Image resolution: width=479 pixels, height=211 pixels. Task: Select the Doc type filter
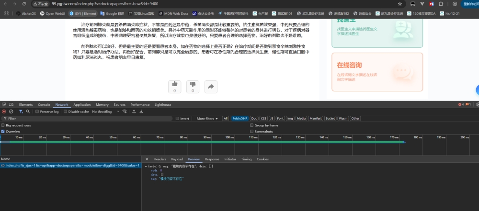coord(254,119)
